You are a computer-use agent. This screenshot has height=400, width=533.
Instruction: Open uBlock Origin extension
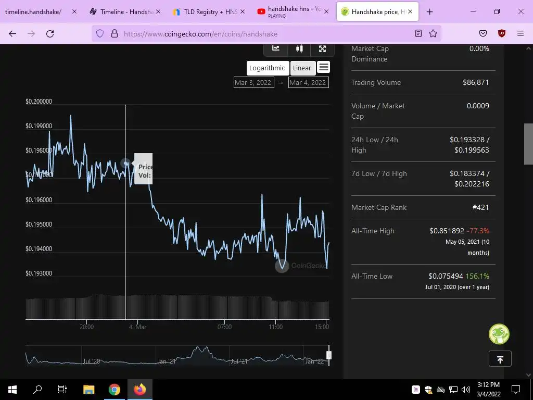[502, 33]
